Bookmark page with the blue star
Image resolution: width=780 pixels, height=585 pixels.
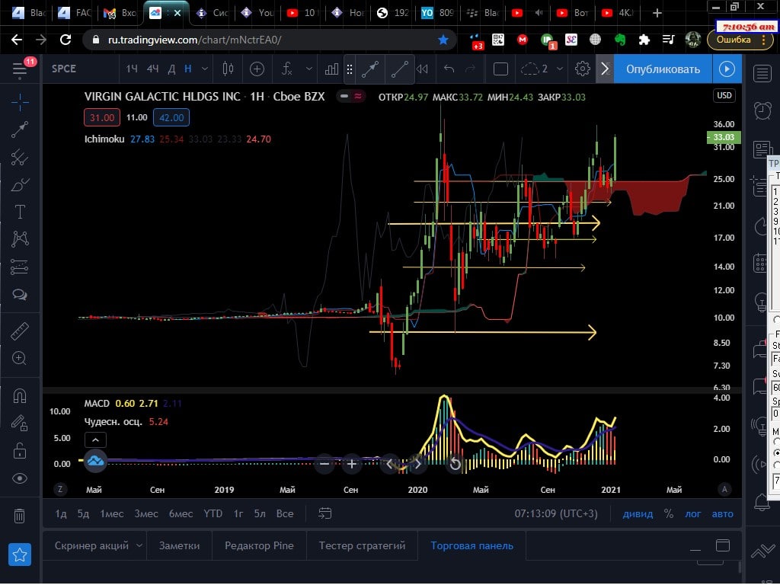click(x=443, y=40)
